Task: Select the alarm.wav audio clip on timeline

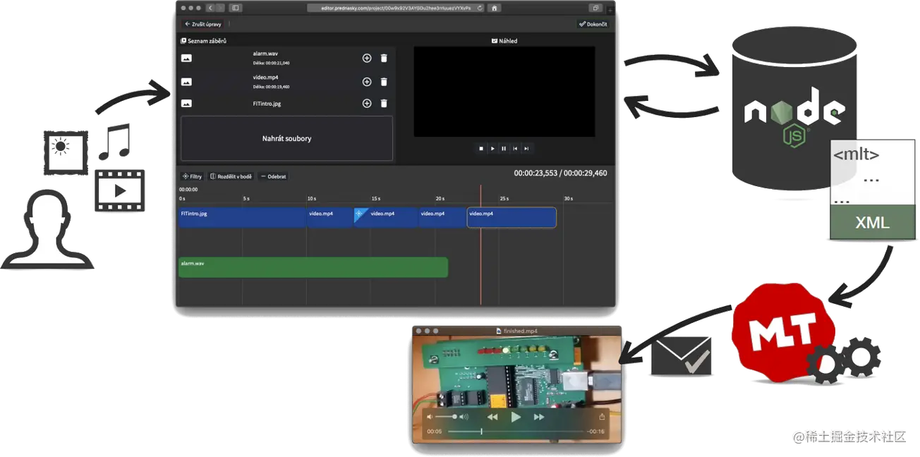Action: 313,267
